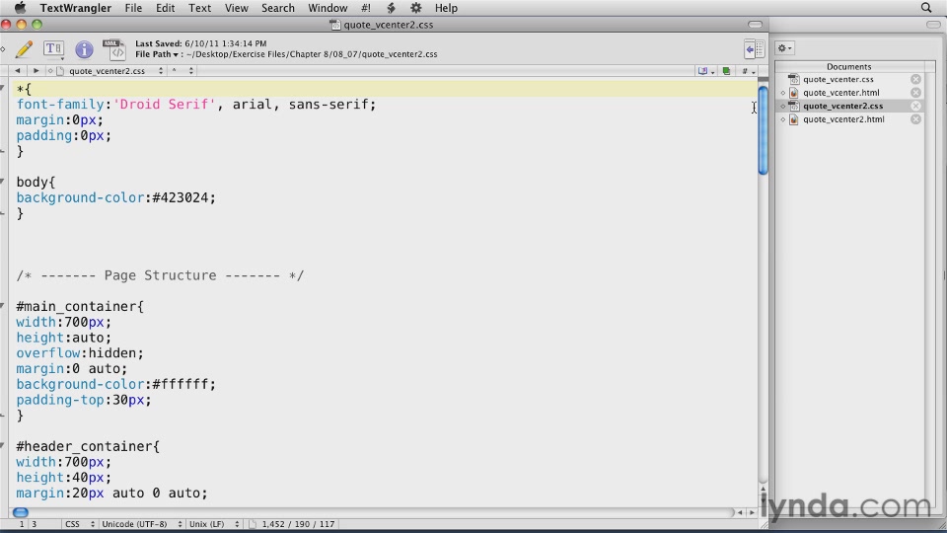Open Spotlight search magnifier
Screen dimensions: 947x533
point(926,8)
